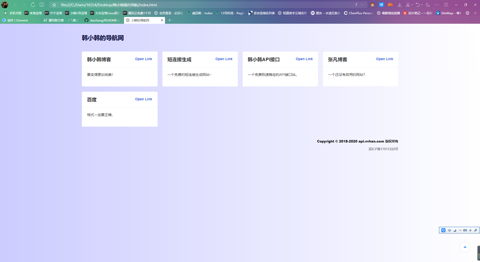Toggle IME punctuation mode button
480x262 pixels.
coord(460,230)
